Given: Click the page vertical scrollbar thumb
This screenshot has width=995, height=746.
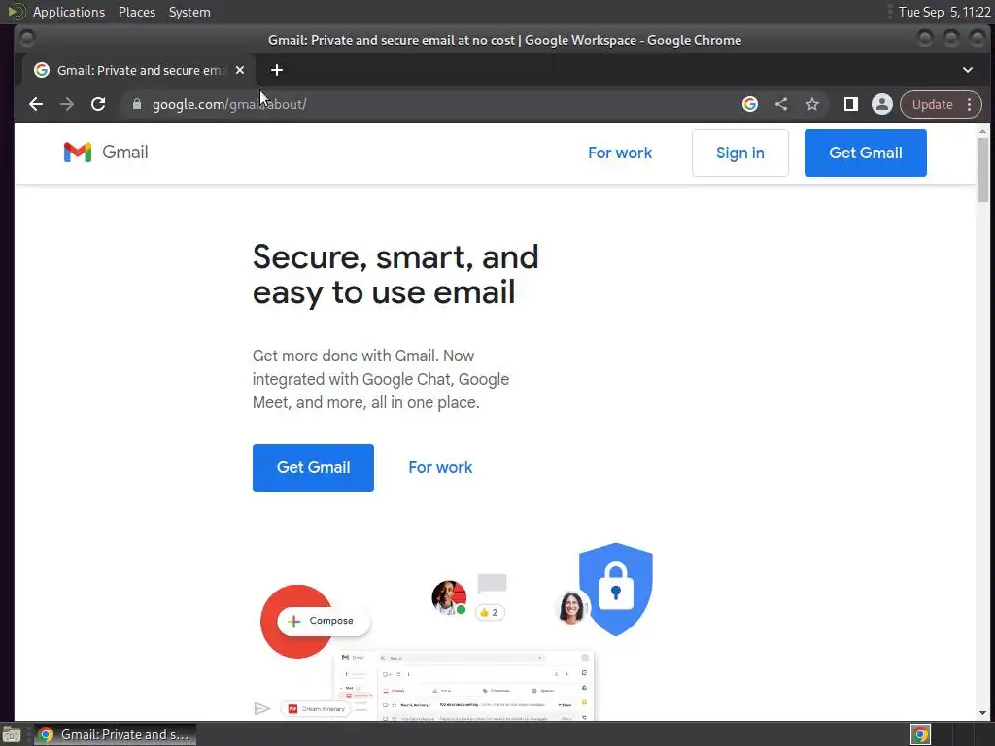Looking at the screenshot, I should [x=982, y=169].
